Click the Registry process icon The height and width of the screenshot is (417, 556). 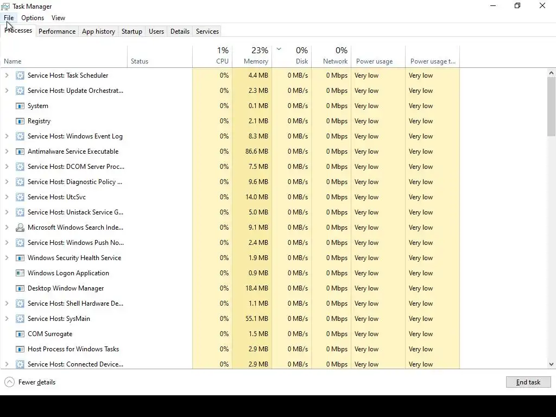pyautogui.click(x=20, y=121)
